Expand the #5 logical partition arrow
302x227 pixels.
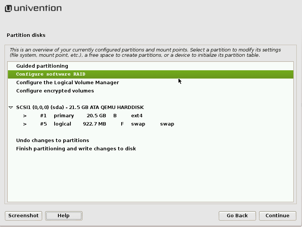point(25,124)
